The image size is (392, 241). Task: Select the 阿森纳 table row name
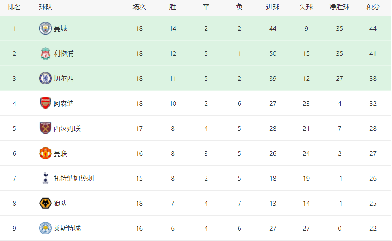click(63, 103)
